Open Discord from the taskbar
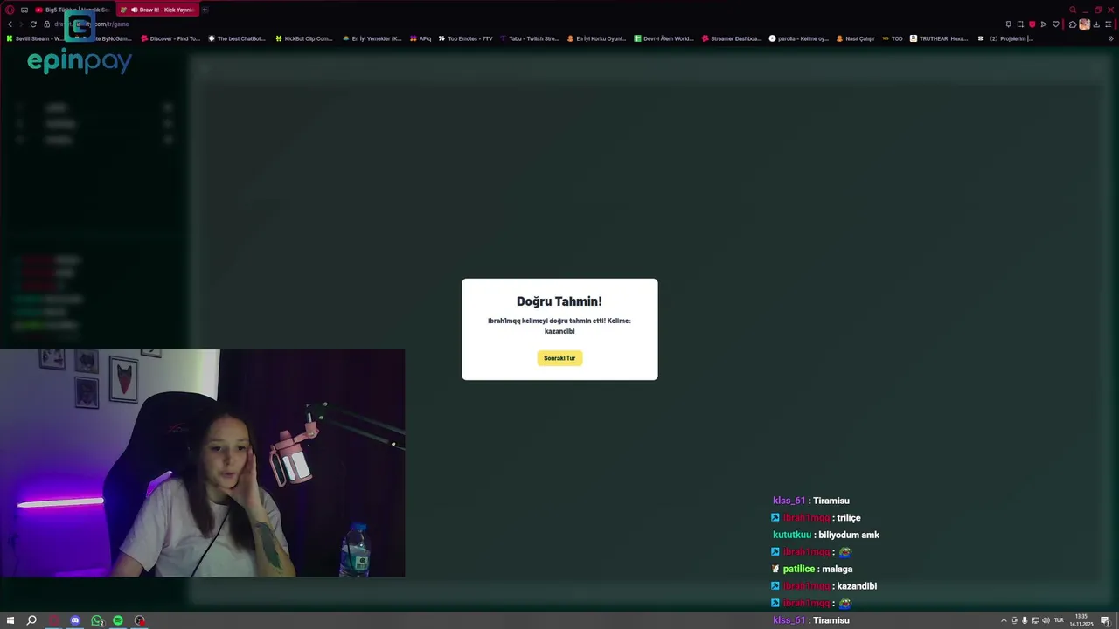The height and width of the screenshot is (629, 1119). click(x=75, y=620)
